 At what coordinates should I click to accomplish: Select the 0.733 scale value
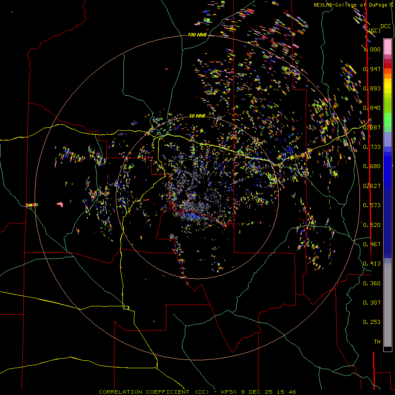[x=372, y=147]
